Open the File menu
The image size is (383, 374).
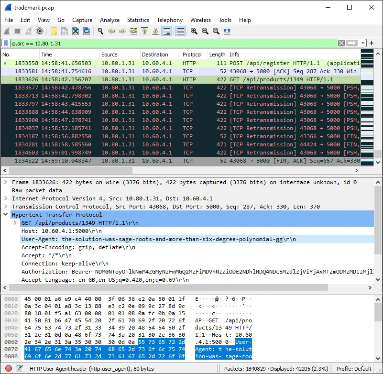point(9,20)
